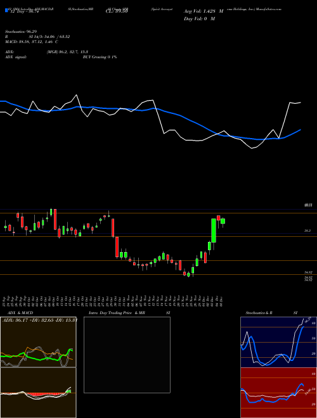Open the MACD histogram panel
Image resolution: width=317 pixels, height=418 pixels.
38,393
